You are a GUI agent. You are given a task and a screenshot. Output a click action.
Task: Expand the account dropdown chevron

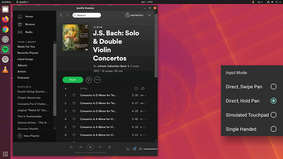pyautogui.click(x=149, y=15)
